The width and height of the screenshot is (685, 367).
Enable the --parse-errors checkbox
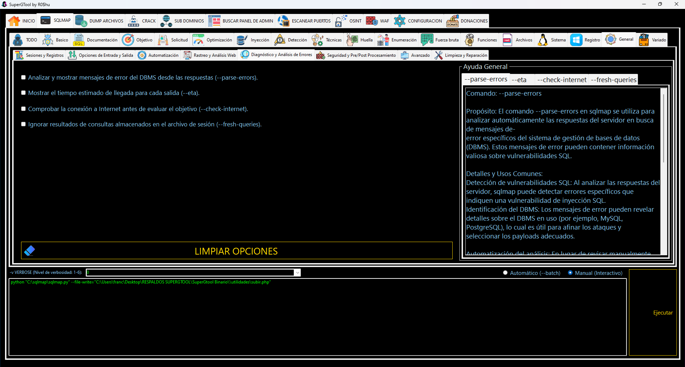24,77
